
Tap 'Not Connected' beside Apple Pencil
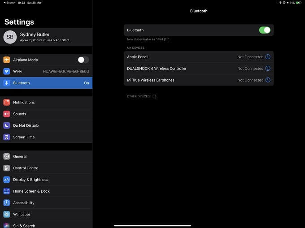(x=250, y=57)
